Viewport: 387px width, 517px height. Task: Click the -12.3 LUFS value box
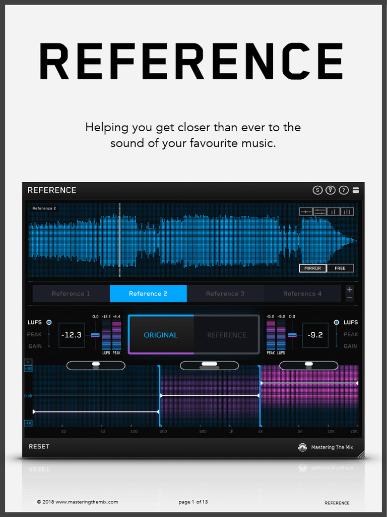(72, 335)
